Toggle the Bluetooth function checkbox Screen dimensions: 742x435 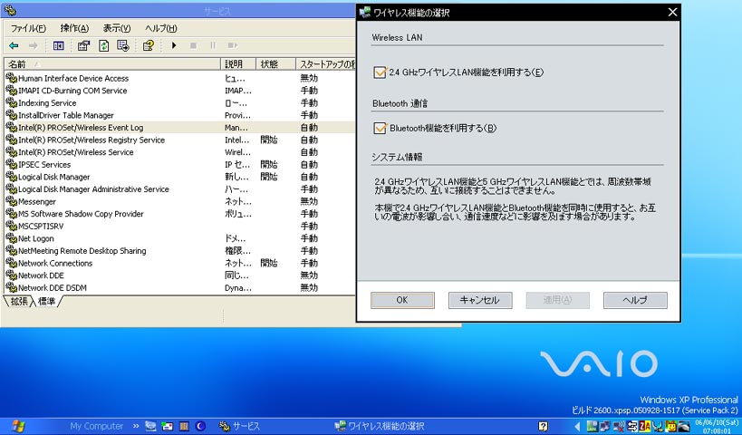click(380, 129)
